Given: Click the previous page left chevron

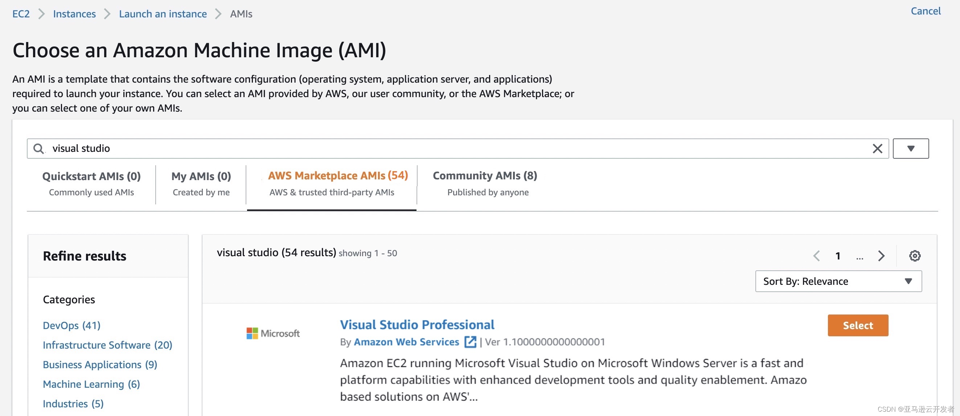Looking at the screenshot, I should [816, 255].
